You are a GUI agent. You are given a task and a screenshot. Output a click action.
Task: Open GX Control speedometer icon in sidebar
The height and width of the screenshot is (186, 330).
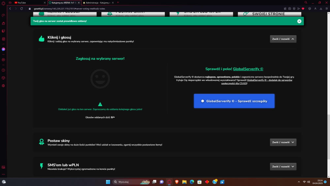point(3,16)
